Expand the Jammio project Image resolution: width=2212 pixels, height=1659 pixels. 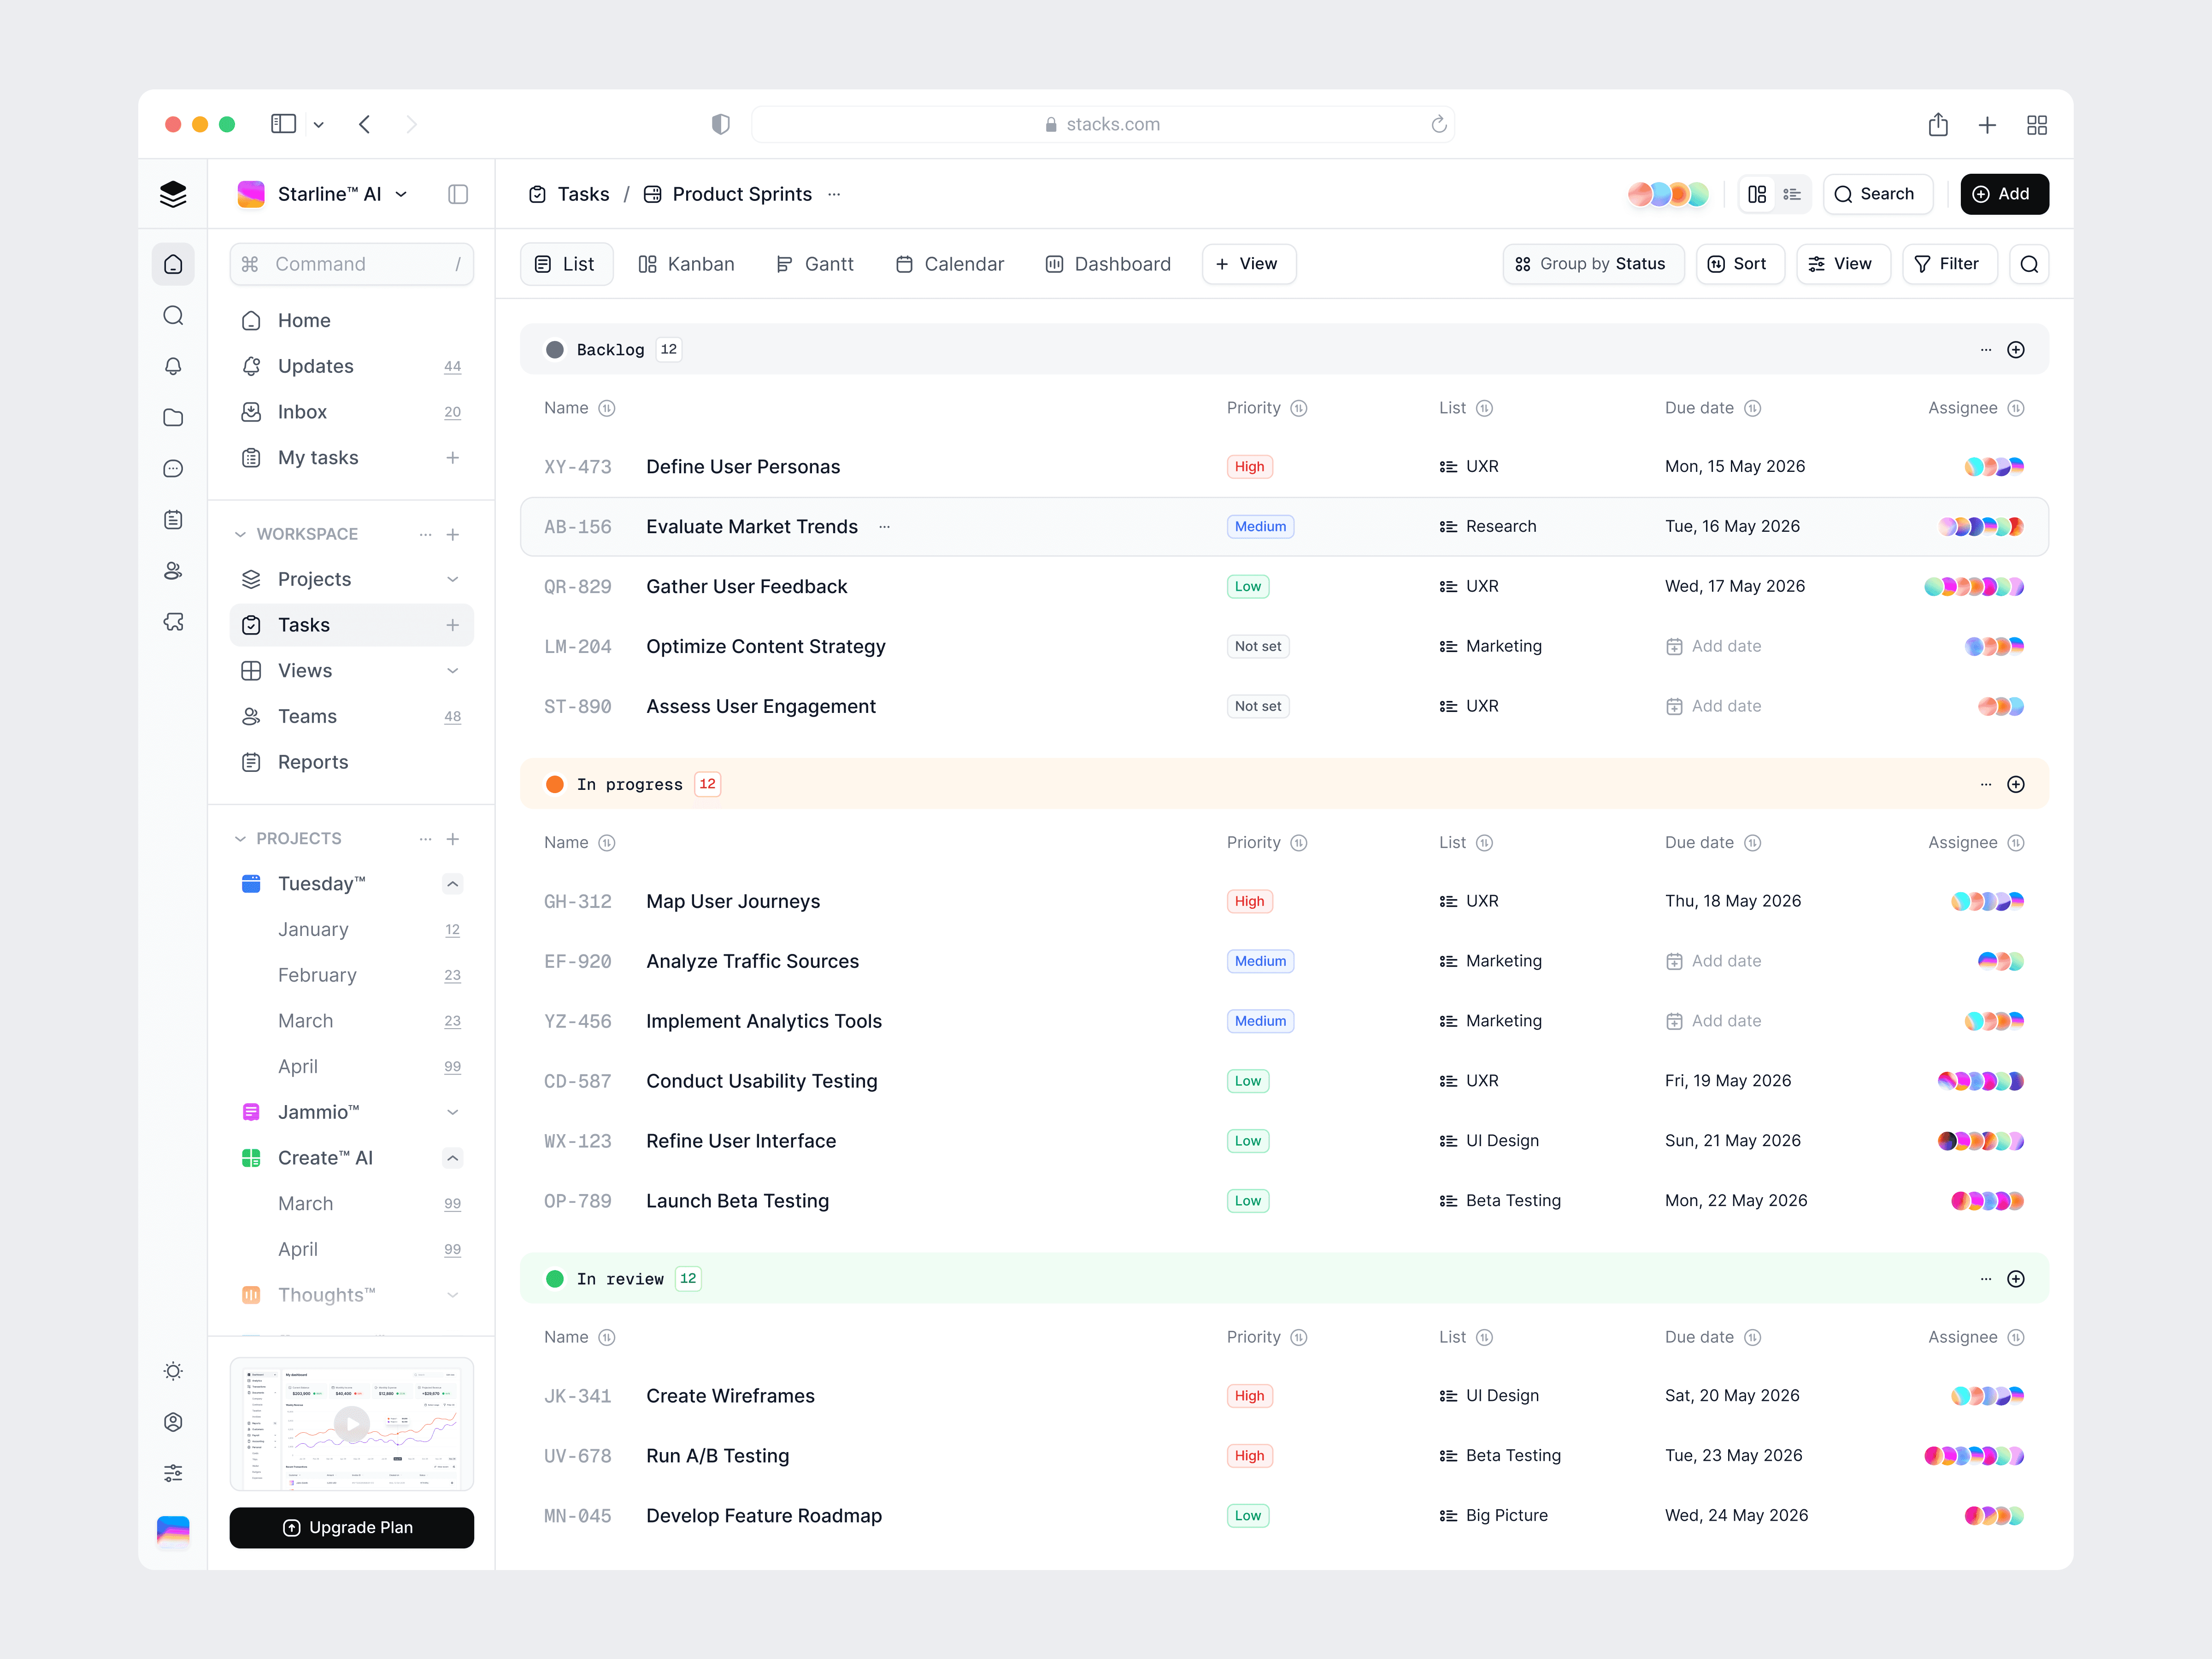point(452,1112)
